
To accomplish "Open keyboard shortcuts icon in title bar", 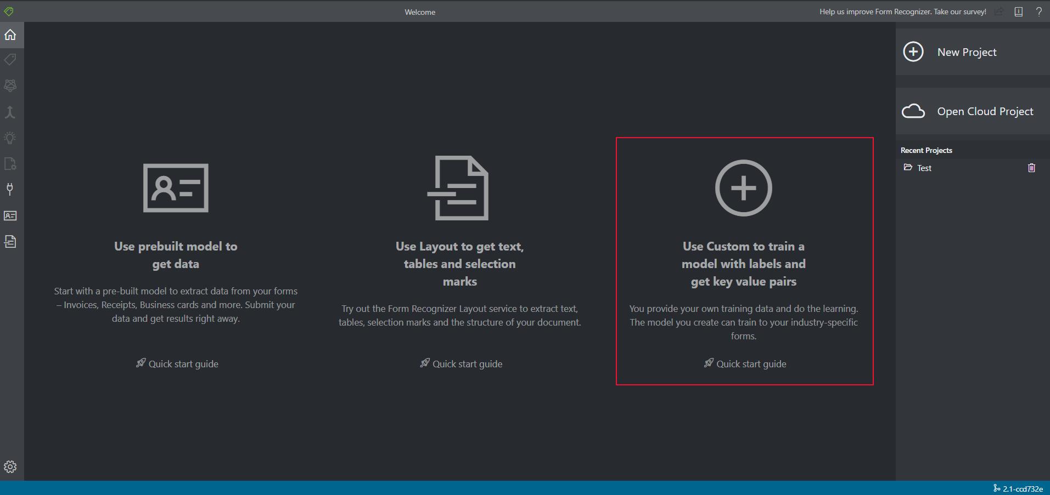I will coord(1019,12).
